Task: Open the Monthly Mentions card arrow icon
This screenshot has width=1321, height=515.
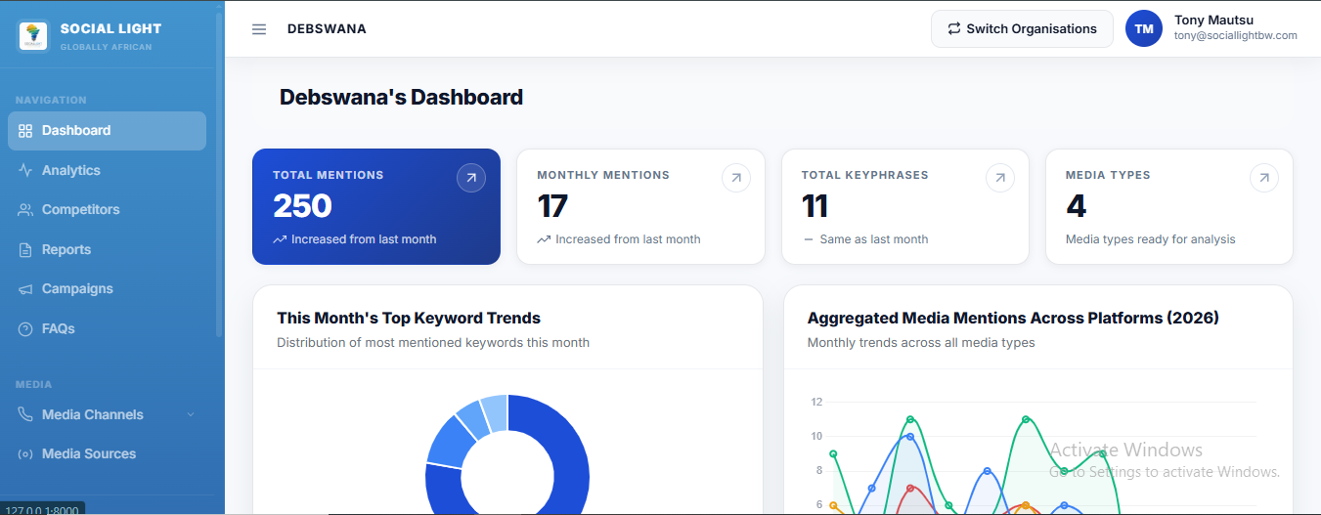Action: (736, 178)
